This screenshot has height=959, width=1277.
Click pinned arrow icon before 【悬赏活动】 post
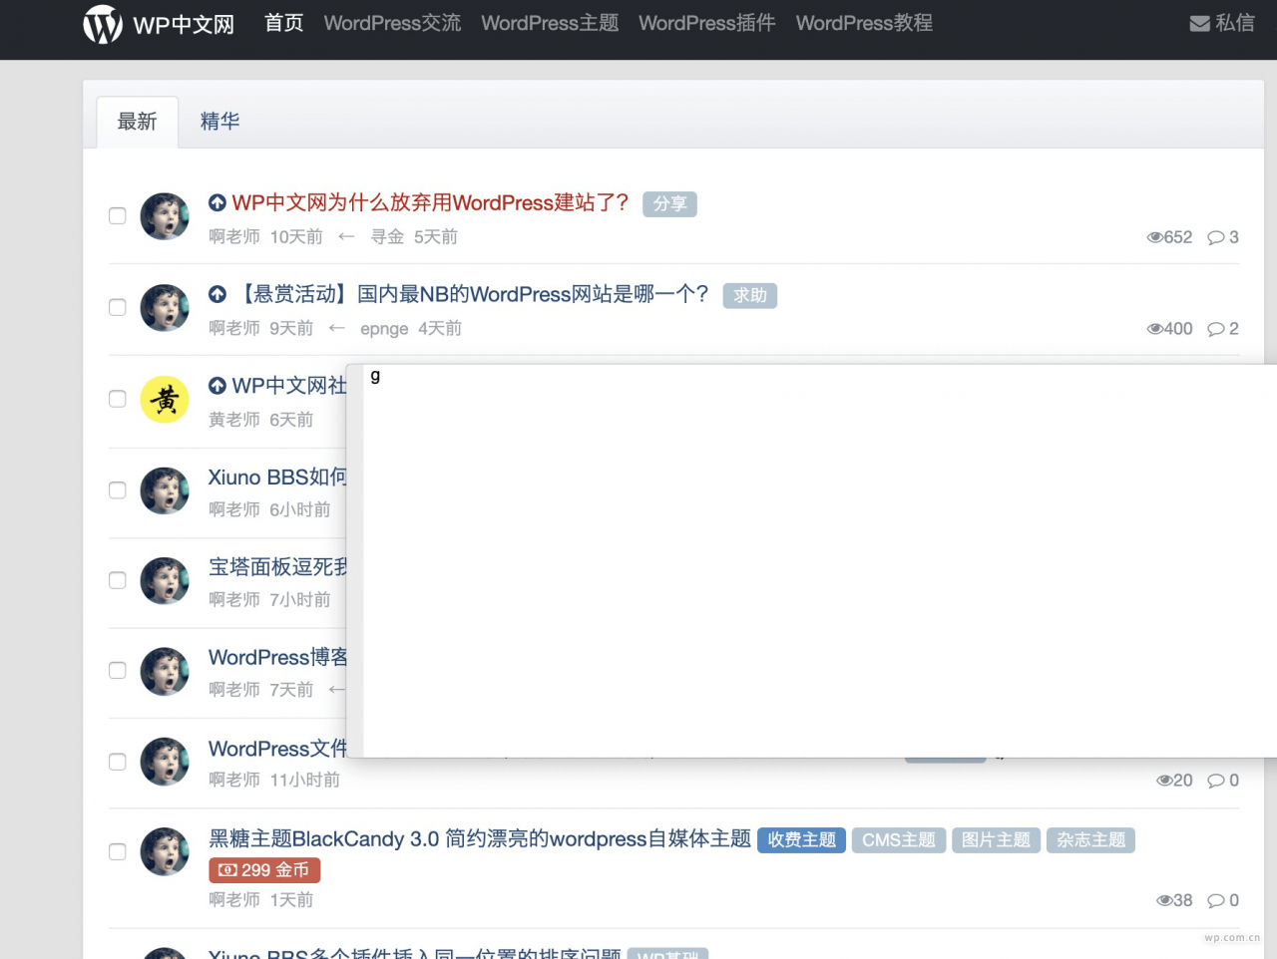(217, 295)
